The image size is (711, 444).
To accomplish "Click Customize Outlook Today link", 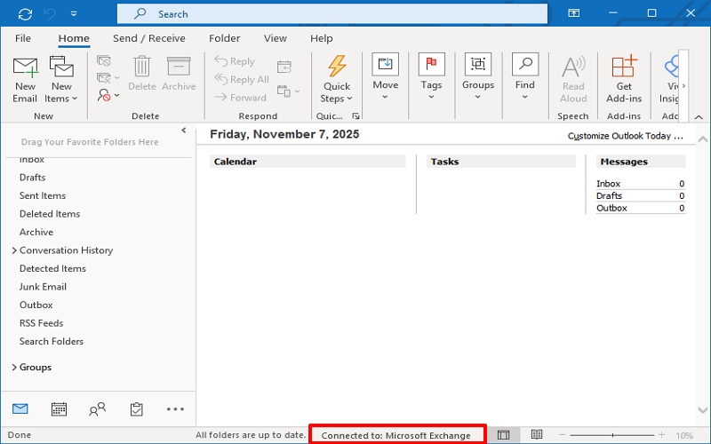I will (626, 136).
